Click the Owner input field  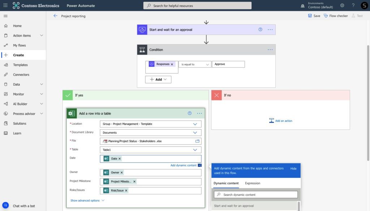151,173
